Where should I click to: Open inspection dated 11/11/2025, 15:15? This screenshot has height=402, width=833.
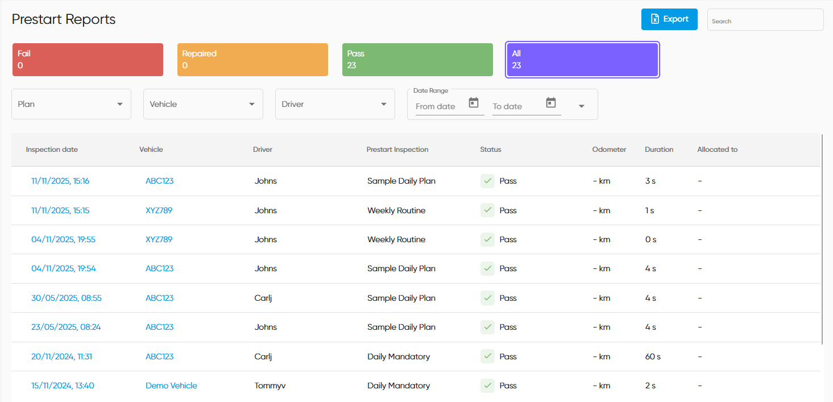pos(60,210)
